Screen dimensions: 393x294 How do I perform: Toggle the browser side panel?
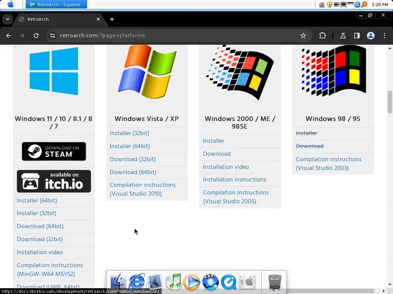(x=357, y=36)
